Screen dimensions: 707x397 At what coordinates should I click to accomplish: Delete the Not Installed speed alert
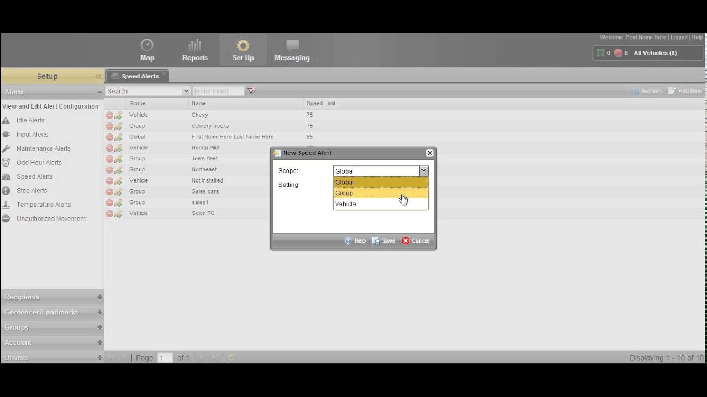point(109,181)
